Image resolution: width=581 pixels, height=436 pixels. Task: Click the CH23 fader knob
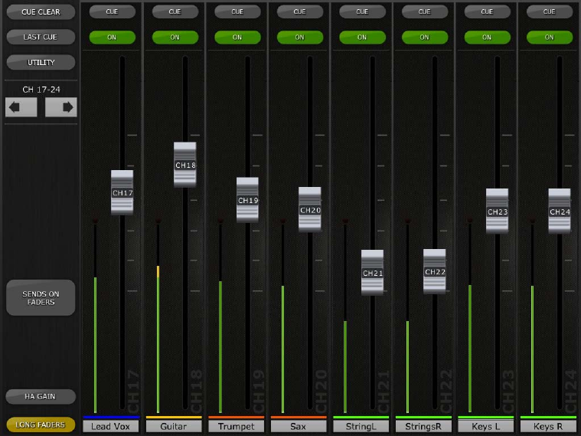click(x=498, y=211)
